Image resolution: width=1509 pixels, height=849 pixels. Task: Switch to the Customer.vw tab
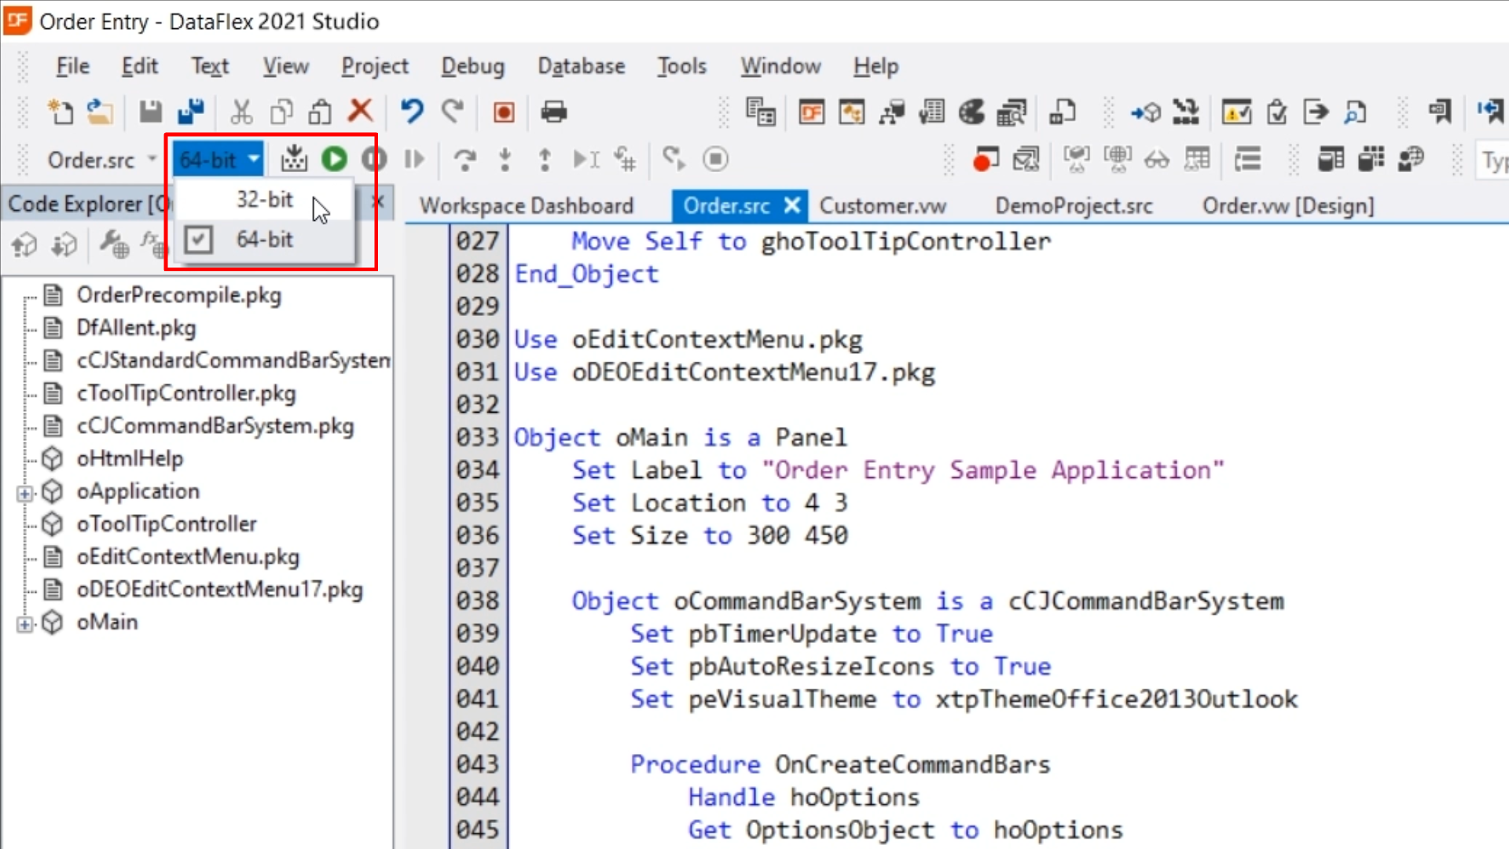[883, 206]
